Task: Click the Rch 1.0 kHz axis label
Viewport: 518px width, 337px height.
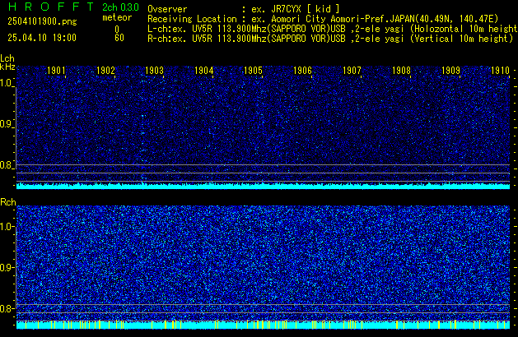Action: (7, 227)
